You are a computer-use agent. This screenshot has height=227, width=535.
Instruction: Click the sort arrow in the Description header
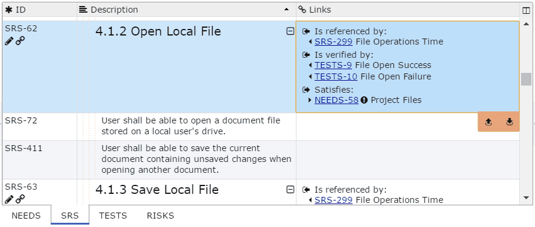pyautogui.click(x=287, y=10)
